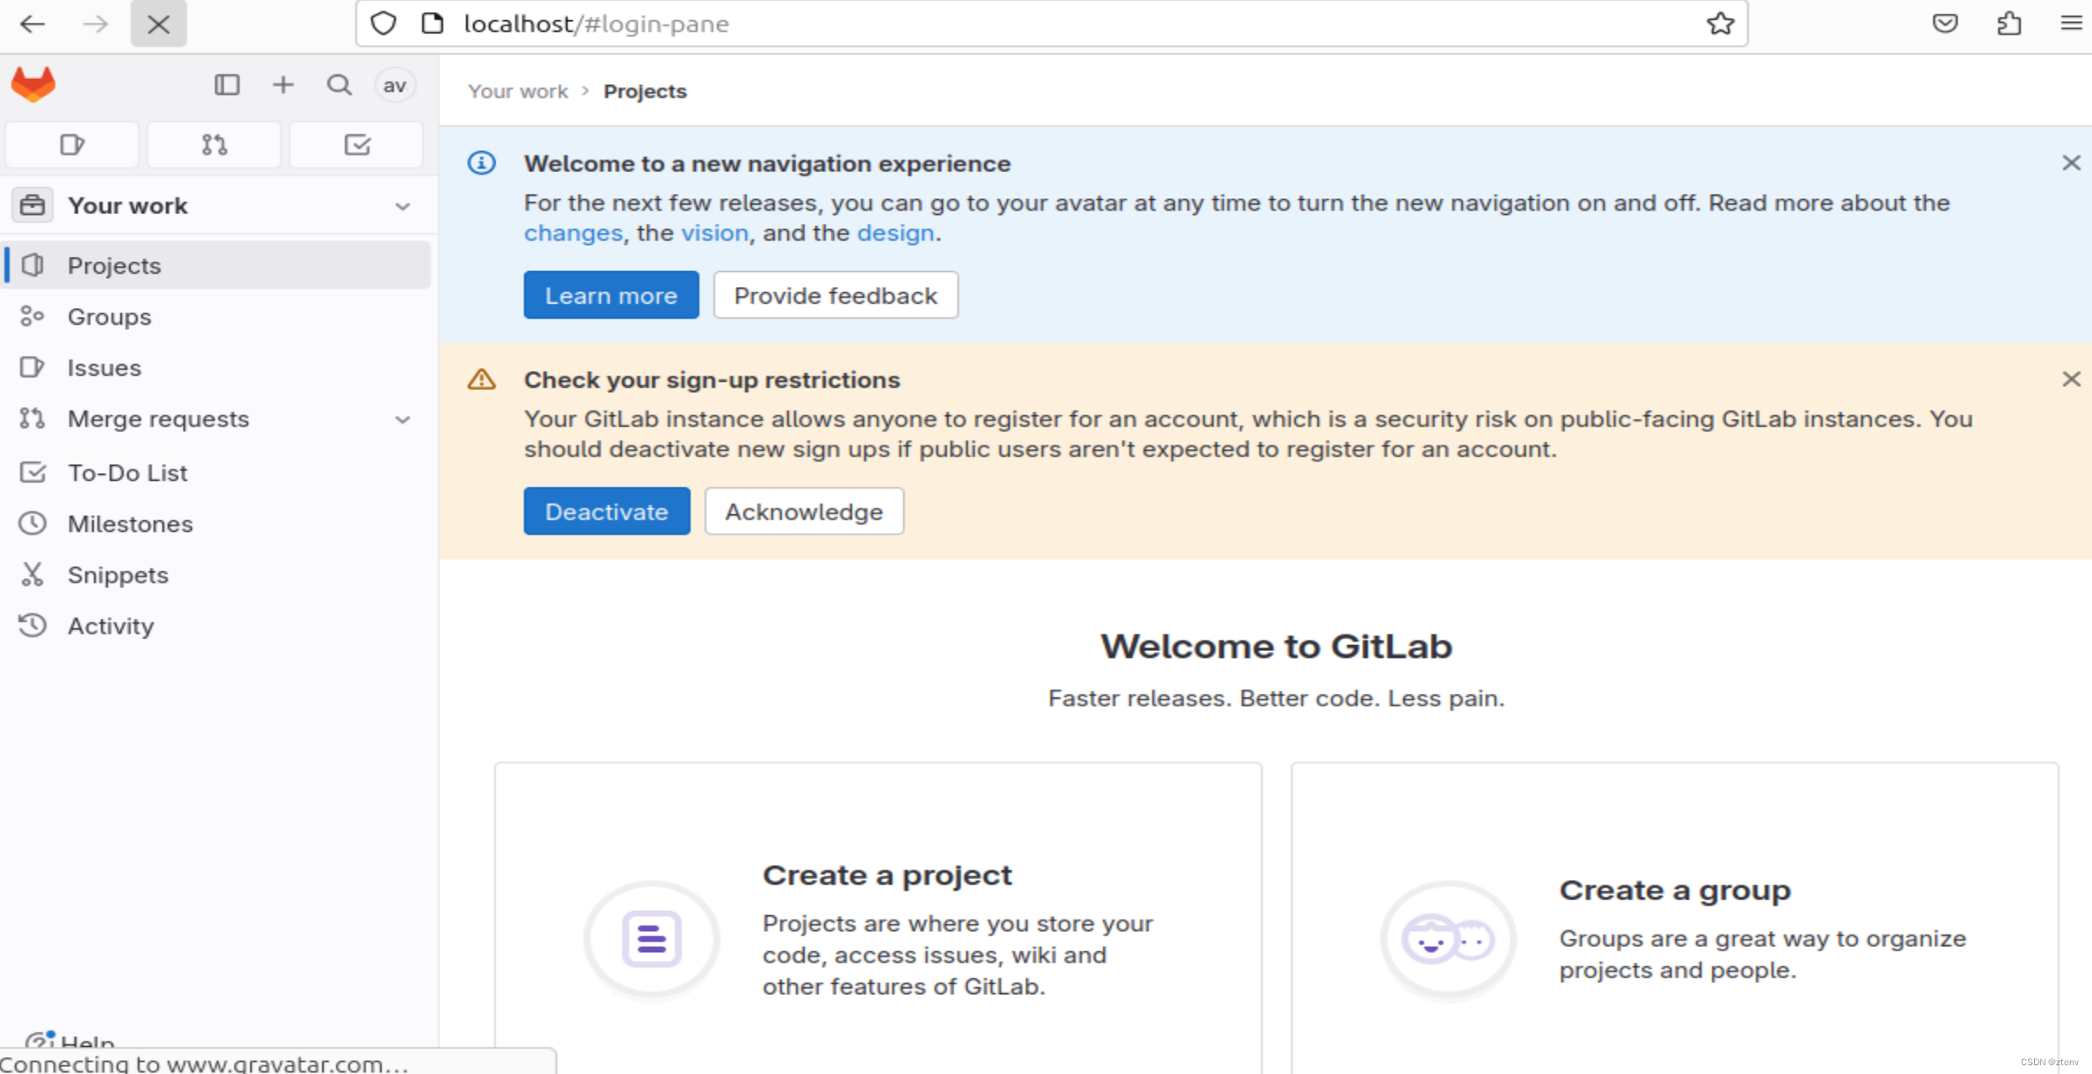Click the Faster releases tagline text
Image resolution: width=2092 pixels, height=1074 pixels.
coord(1276,698)
